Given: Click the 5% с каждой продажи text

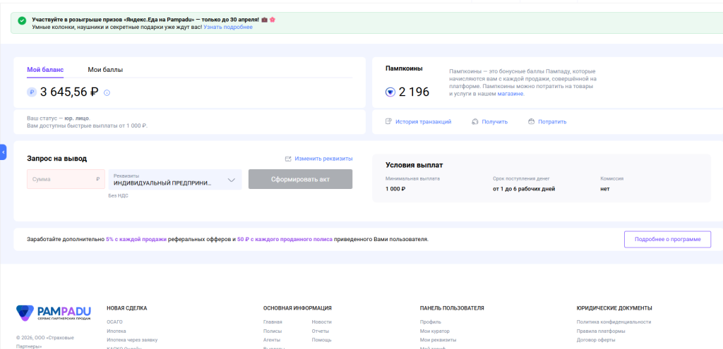Looking at the screenshot, I should click(136, 240).
